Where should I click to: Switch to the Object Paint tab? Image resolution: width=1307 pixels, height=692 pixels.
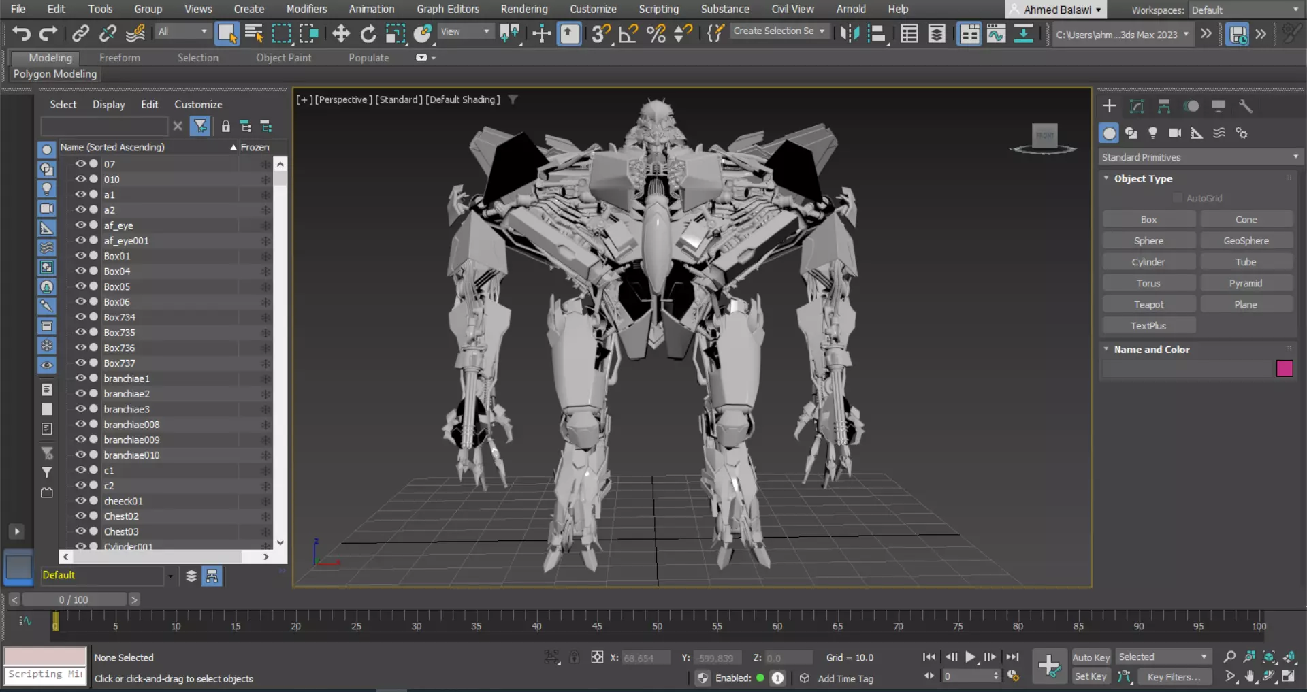(x=283, y=58)
